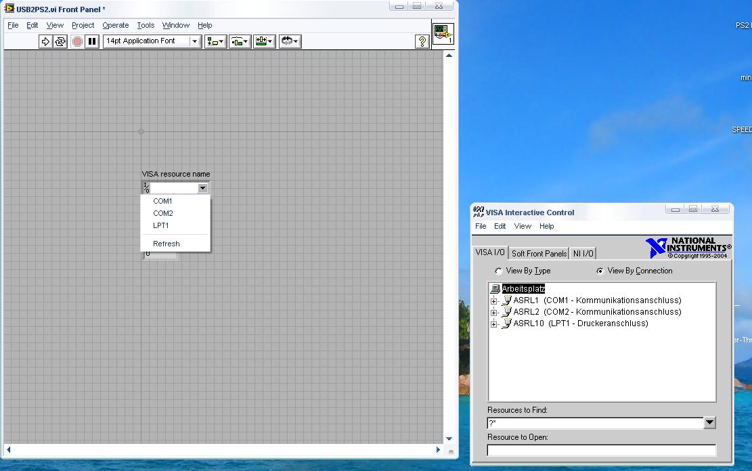The height and width of the screenshot is (471, 752).
Task: Select View By Connection radio button
Action: [600, 271]
